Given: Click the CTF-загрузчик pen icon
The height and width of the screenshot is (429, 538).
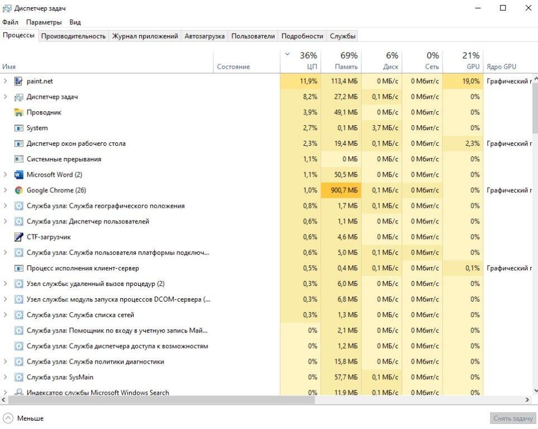Looking at the screenshot, I should [18, 237].
